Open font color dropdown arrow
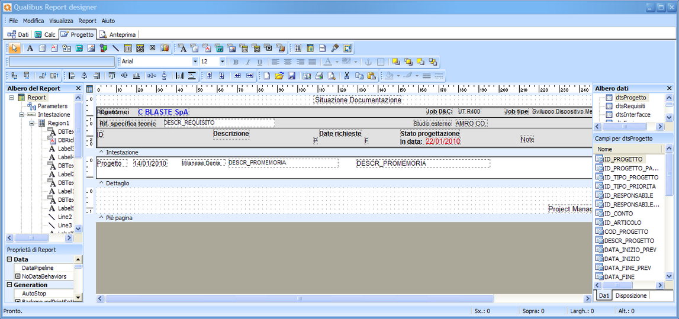679x319 pixels. [x=337, y=62]
